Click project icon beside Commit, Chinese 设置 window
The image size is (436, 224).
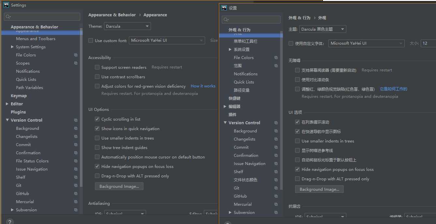276,147
